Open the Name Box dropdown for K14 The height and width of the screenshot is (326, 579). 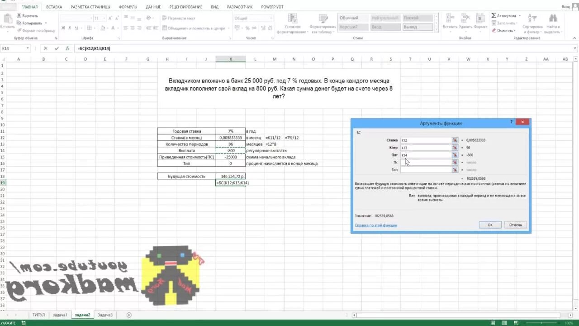[28, 48]
